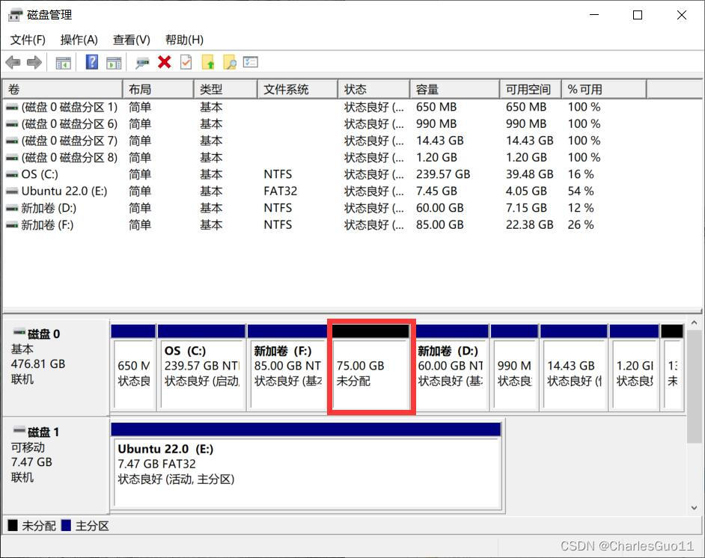Click the 磁盘管理 app icon in title bar
Screen dimensions: 705x558
15,15
